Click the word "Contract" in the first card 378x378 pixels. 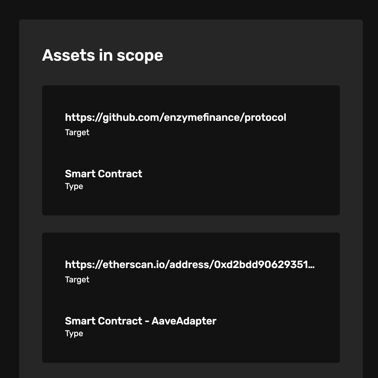pos(120,174)
